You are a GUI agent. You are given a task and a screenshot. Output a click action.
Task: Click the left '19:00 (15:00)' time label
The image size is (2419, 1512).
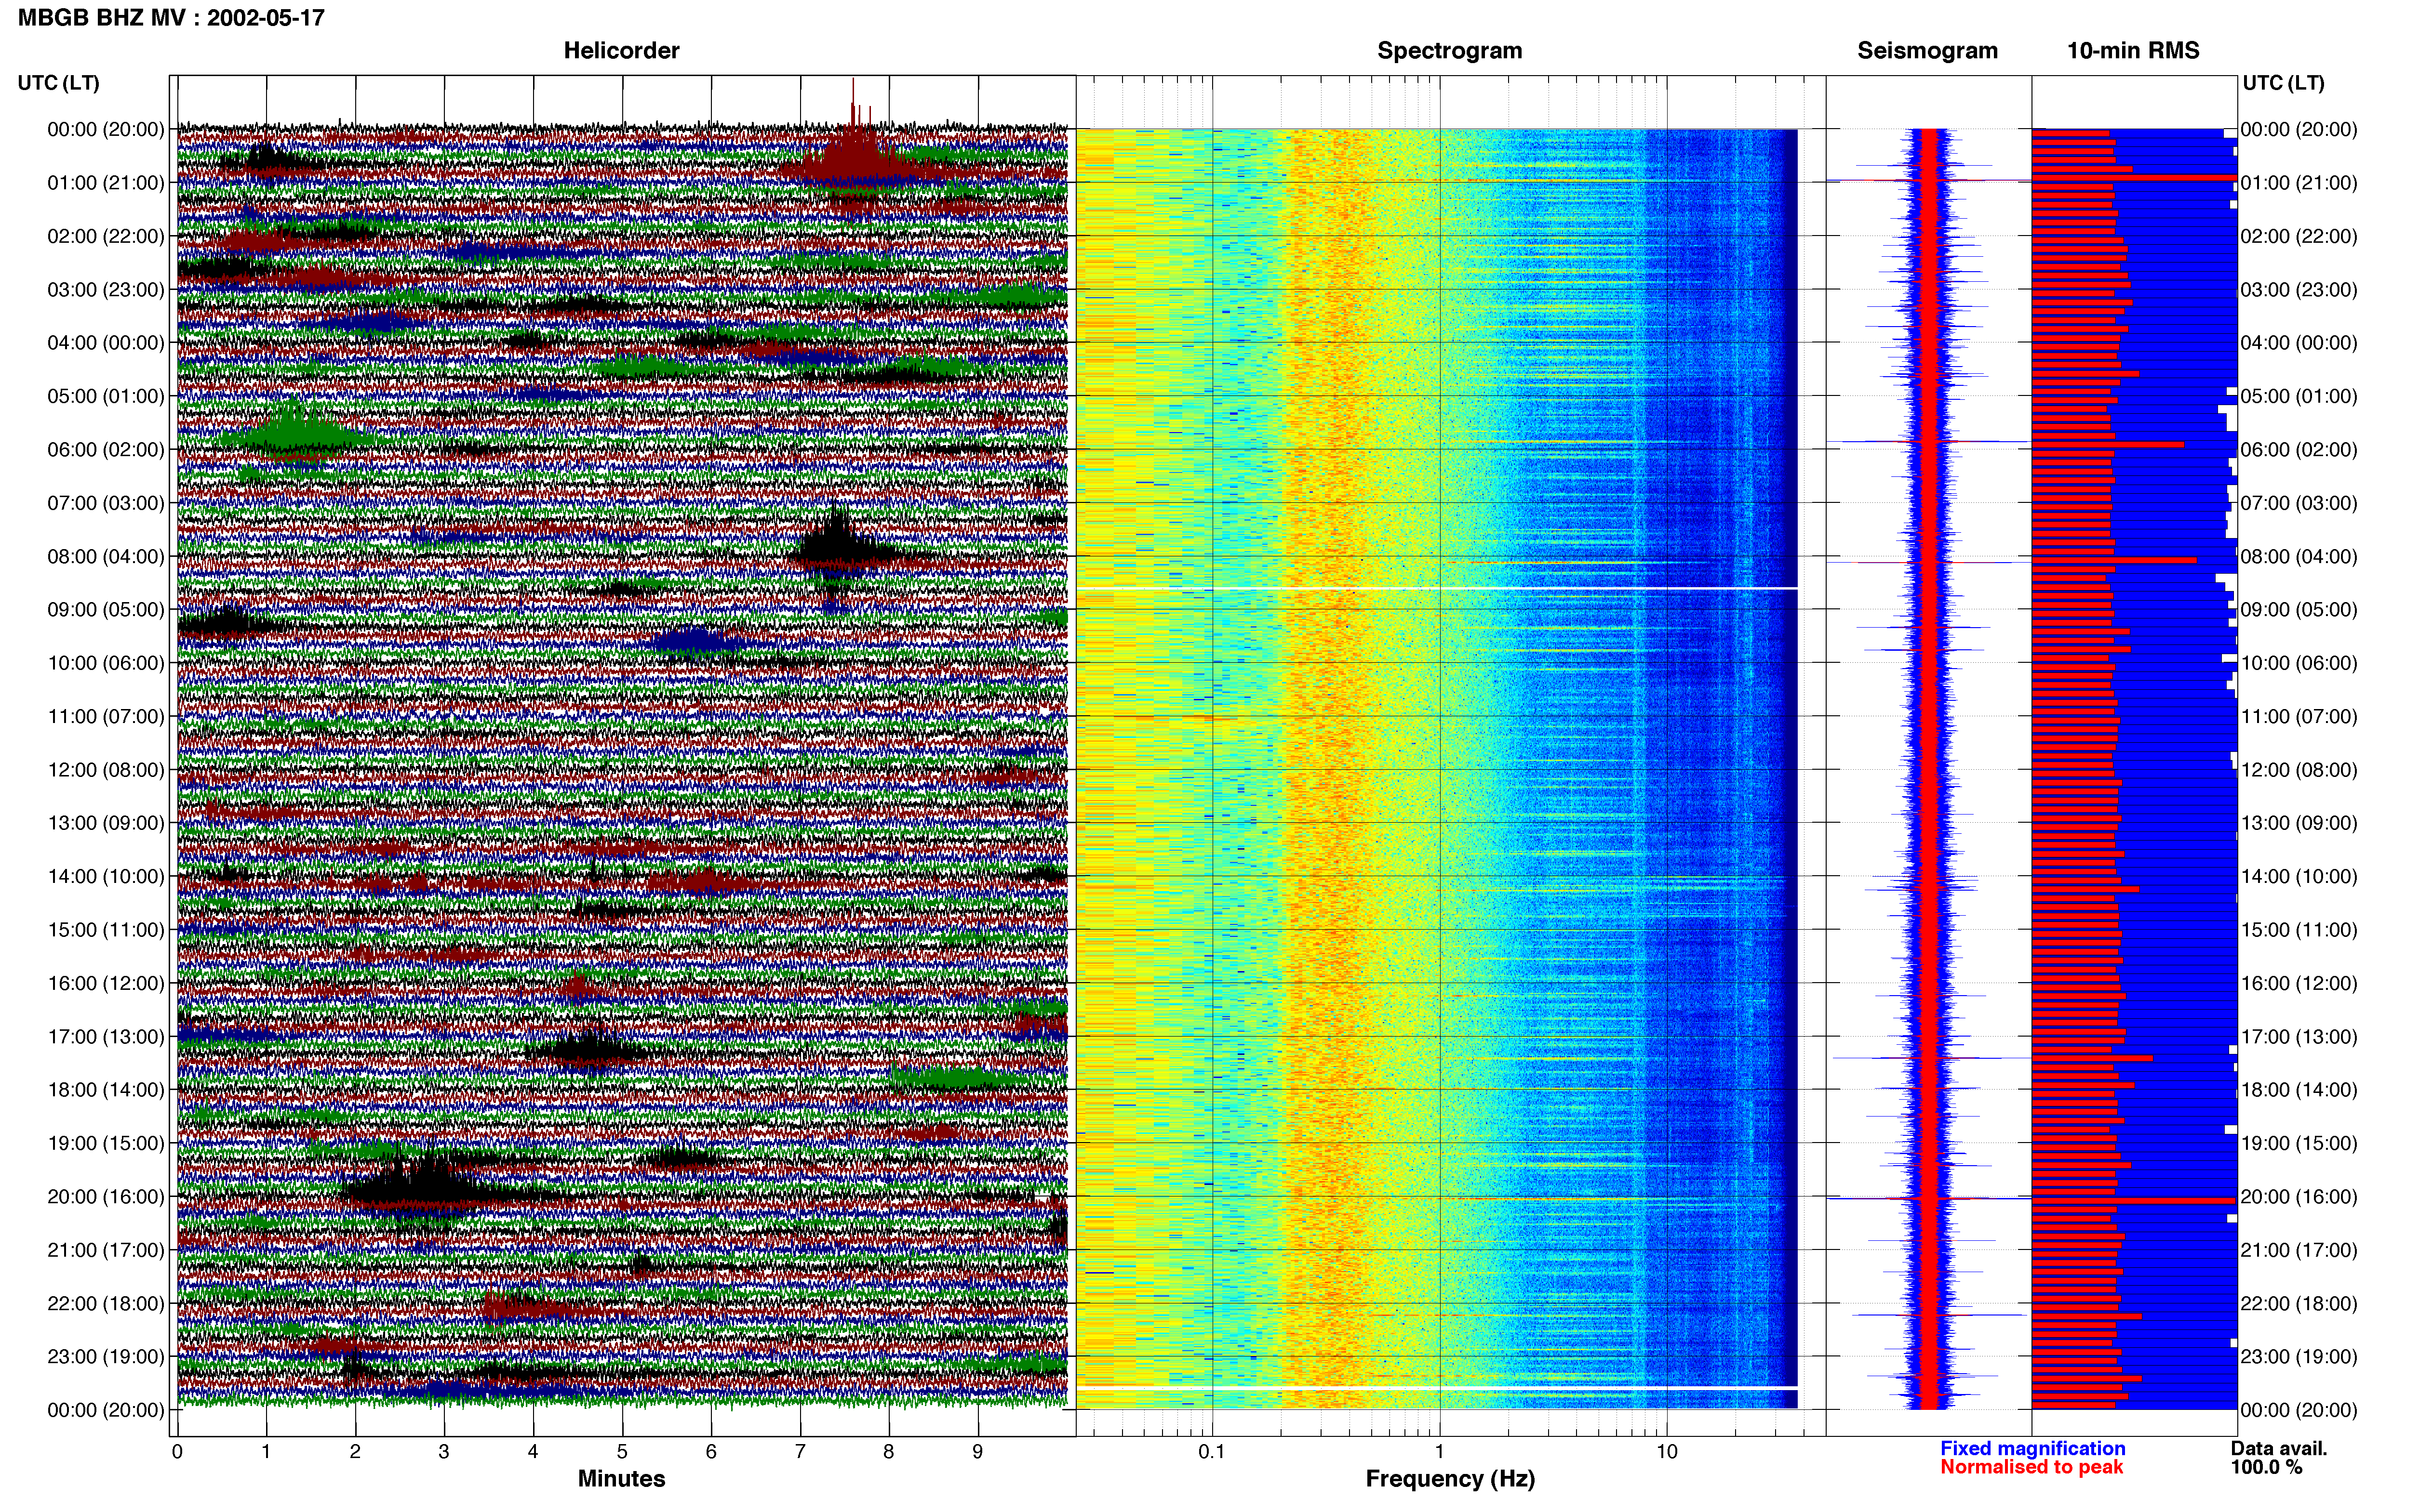click(x=105, y=1143)
